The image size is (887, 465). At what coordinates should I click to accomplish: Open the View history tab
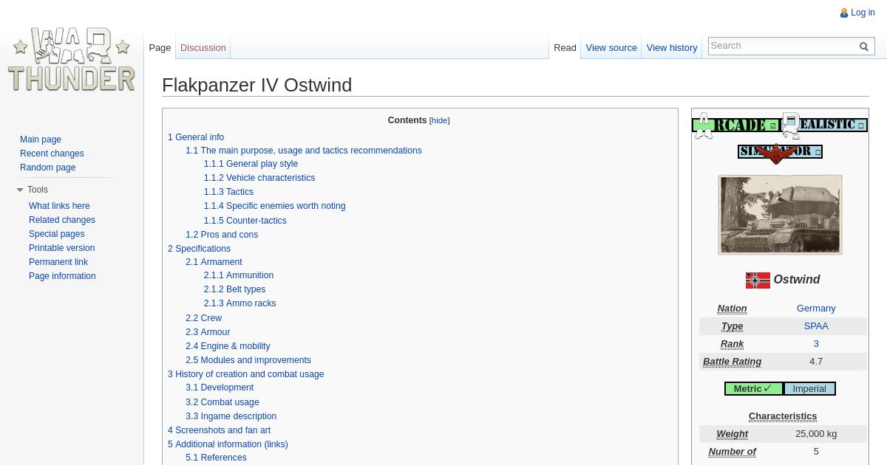point(672,47)
